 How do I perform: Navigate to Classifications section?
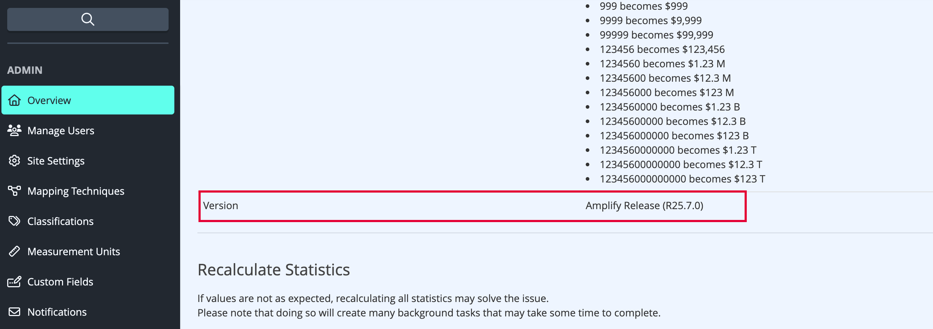pos(61,221)
